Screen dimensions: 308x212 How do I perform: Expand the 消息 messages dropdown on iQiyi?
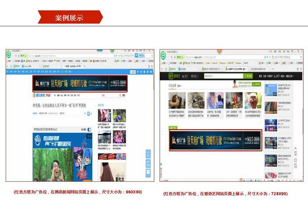282,76
